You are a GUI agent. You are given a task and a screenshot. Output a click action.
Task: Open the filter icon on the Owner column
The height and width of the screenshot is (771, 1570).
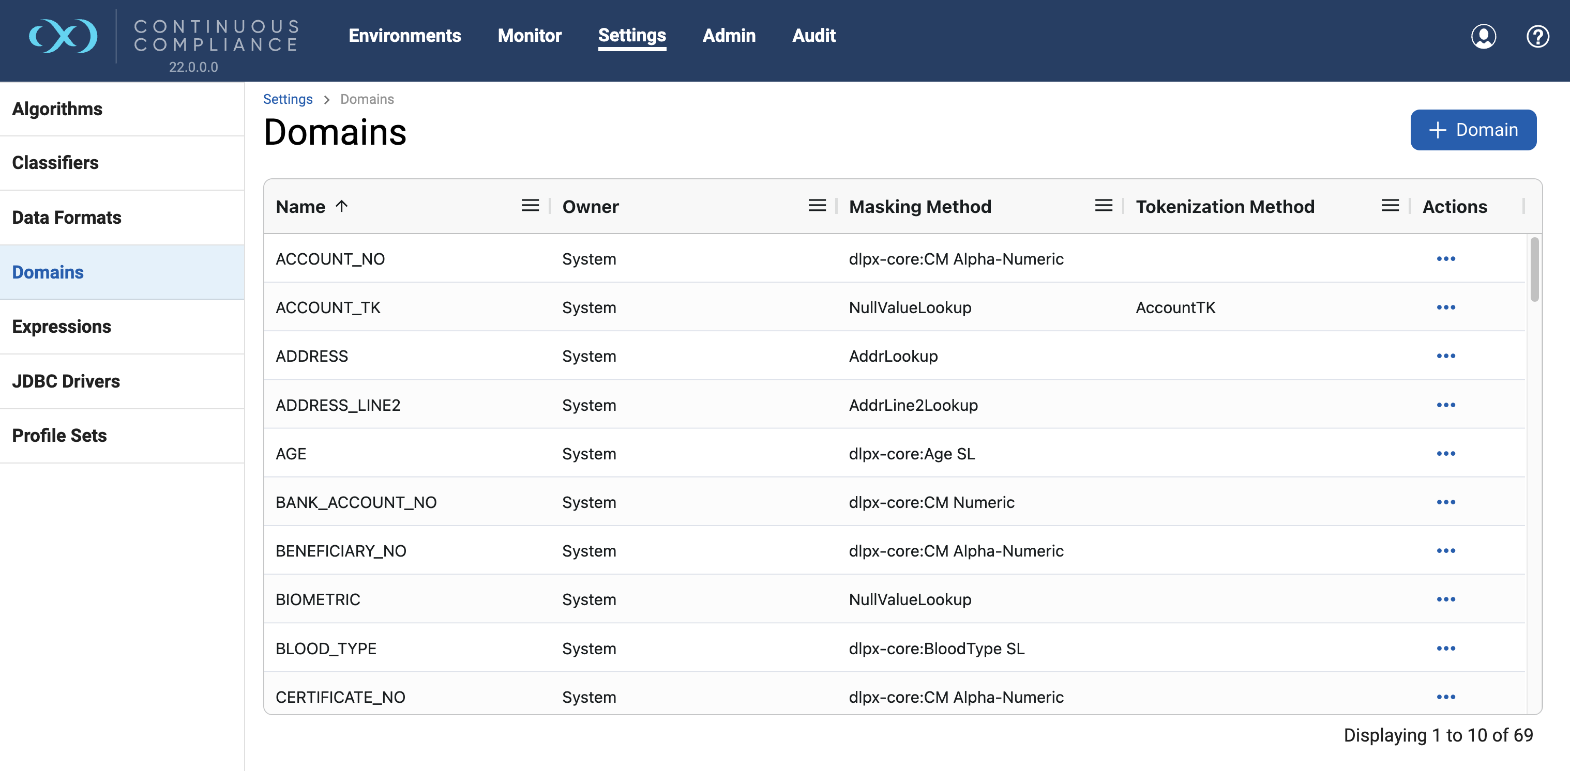point(816,206)
